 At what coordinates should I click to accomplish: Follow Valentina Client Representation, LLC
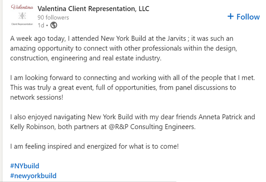(x=244, y=17)
